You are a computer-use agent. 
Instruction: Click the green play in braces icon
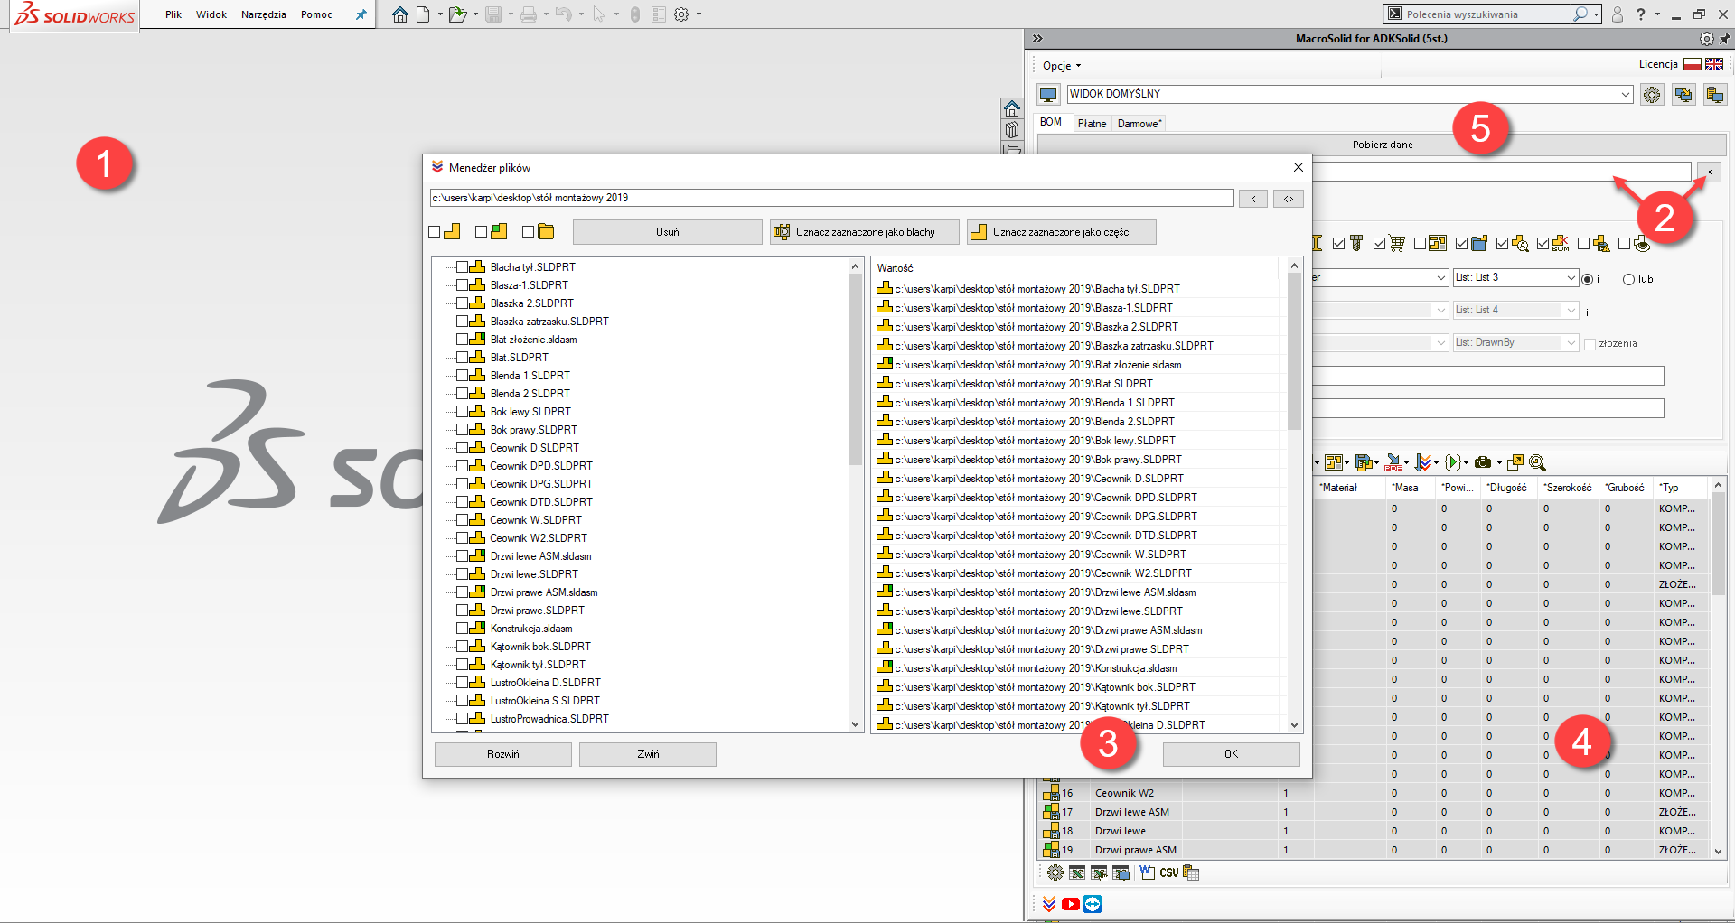(x=1453, y=462)
